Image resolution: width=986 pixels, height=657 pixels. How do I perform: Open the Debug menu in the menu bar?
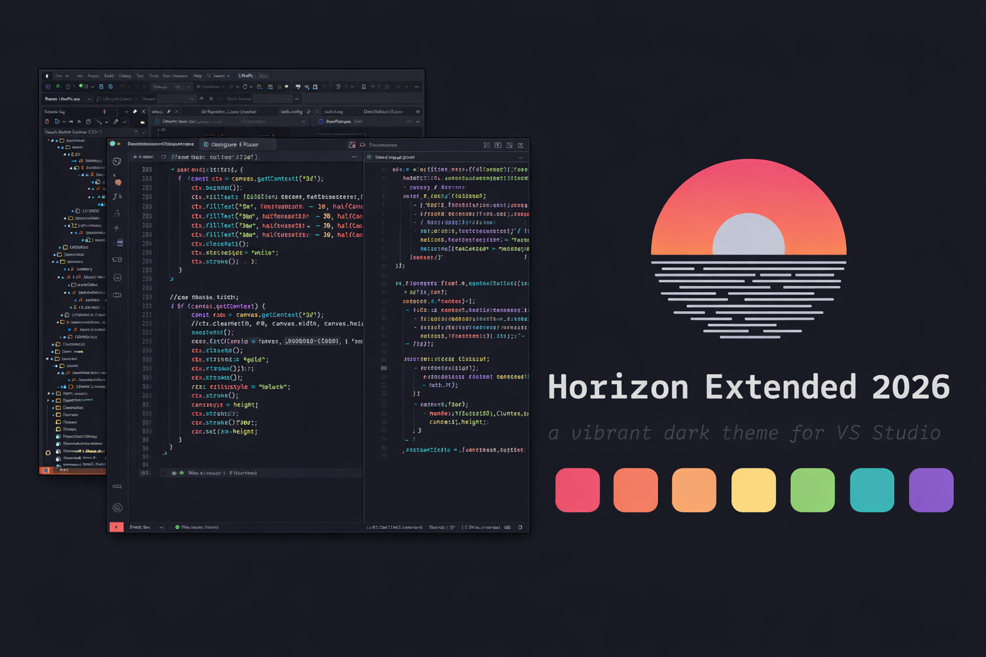pyautogui.click(x=124, y=76)
